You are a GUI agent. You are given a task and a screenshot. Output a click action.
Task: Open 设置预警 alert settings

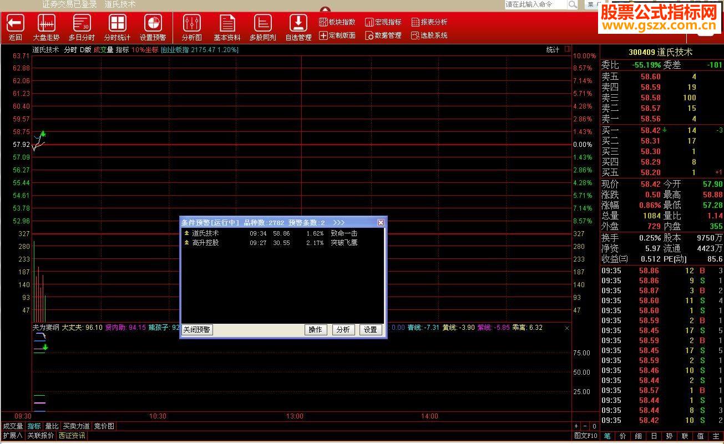pyautogui.click(x=153, y=28)
